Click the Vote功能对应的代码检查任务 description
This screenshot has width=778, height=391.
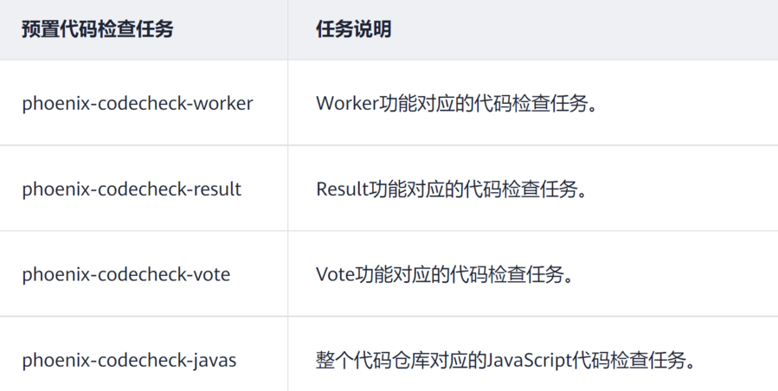coord(443,274)
